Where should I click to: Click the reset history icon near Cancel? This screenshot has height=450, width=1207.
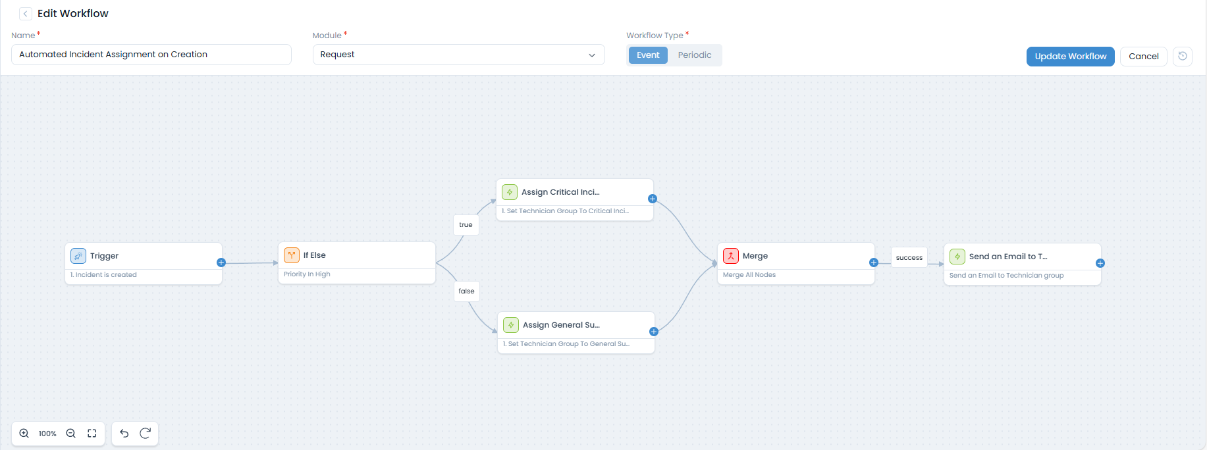pos(1183,57)
